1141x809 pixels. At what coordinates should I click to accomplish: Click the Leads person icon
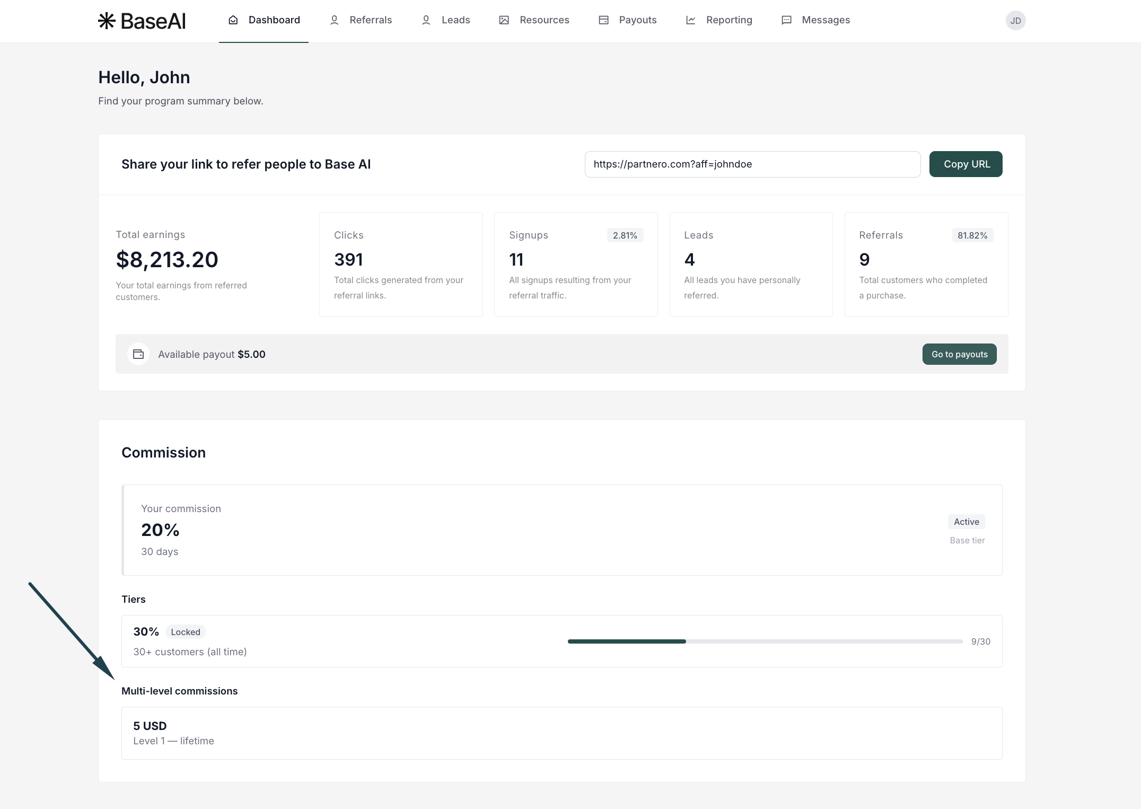click(426, 20)
